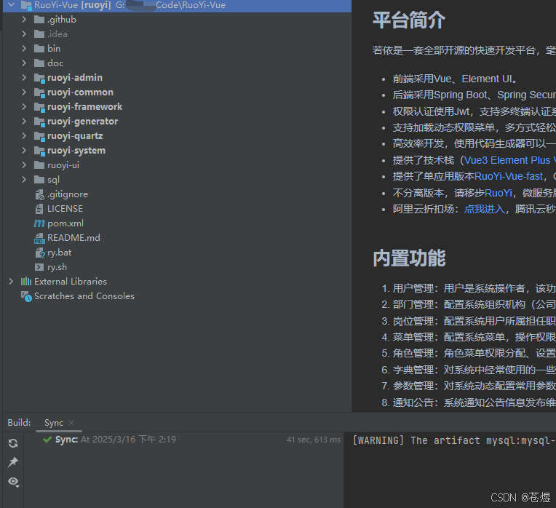Click the ruoyi-ui folder icon

pos(39,164)
